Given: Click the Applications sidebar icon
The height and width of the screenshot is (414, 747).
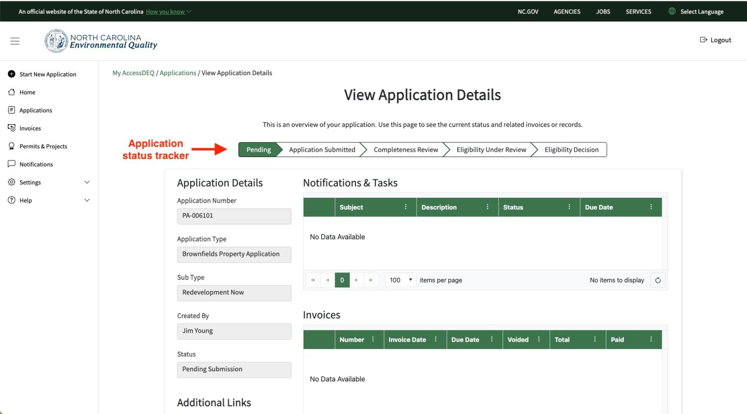Looking at the screenshot, I should point(11,110).
